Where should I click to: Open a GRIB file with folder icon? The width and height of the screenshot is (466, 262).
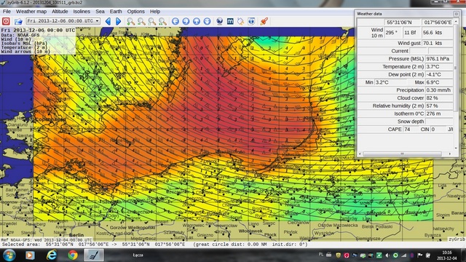pyautogui.click(x=18, y=21)
